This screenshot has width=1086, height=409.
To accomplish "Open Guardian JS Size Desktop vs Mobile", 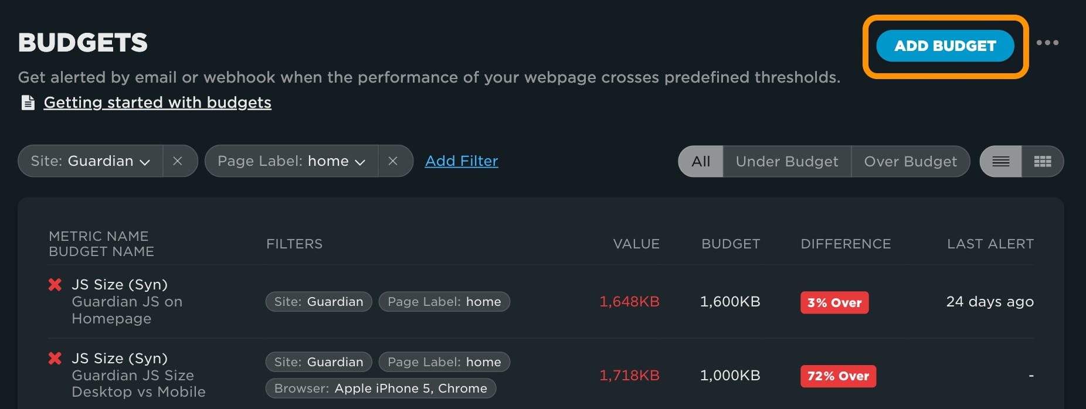I will (x=138, y=383).
